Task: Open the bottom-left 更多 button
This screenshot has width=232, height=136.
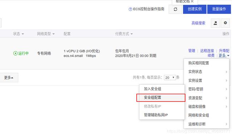Action: pyautogui.click(x=9, y=77)
